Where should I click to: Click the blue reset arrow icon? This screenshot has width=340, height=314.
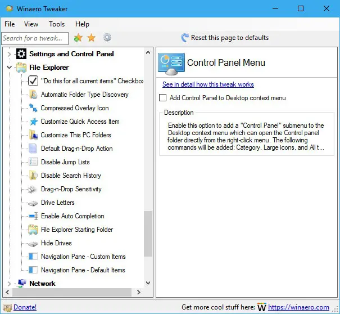(185, 38)
